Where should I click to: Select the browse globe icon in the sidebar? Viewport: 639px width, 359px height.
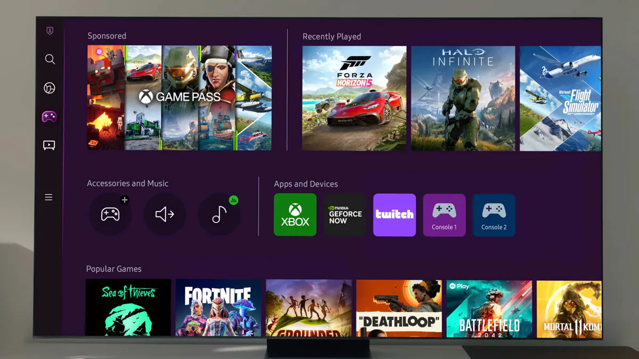pyautogui.click(x=49, y=88)
